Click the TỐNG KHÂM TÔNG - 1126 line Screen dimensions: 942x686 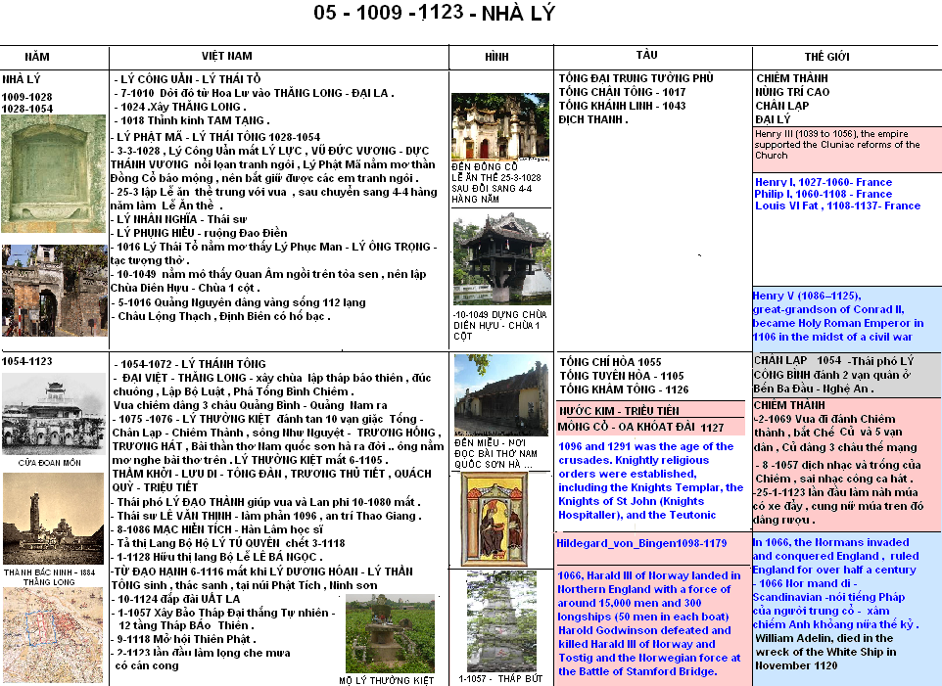[x=624, y=390]
